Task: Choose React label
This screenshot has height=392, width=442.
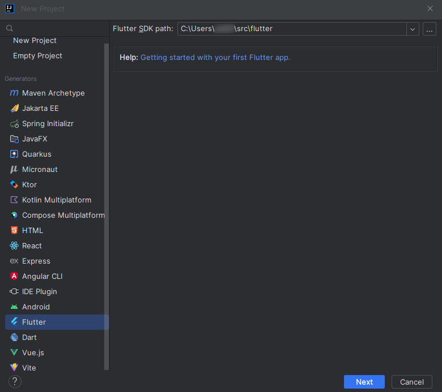Action: [x=32, y=245]
